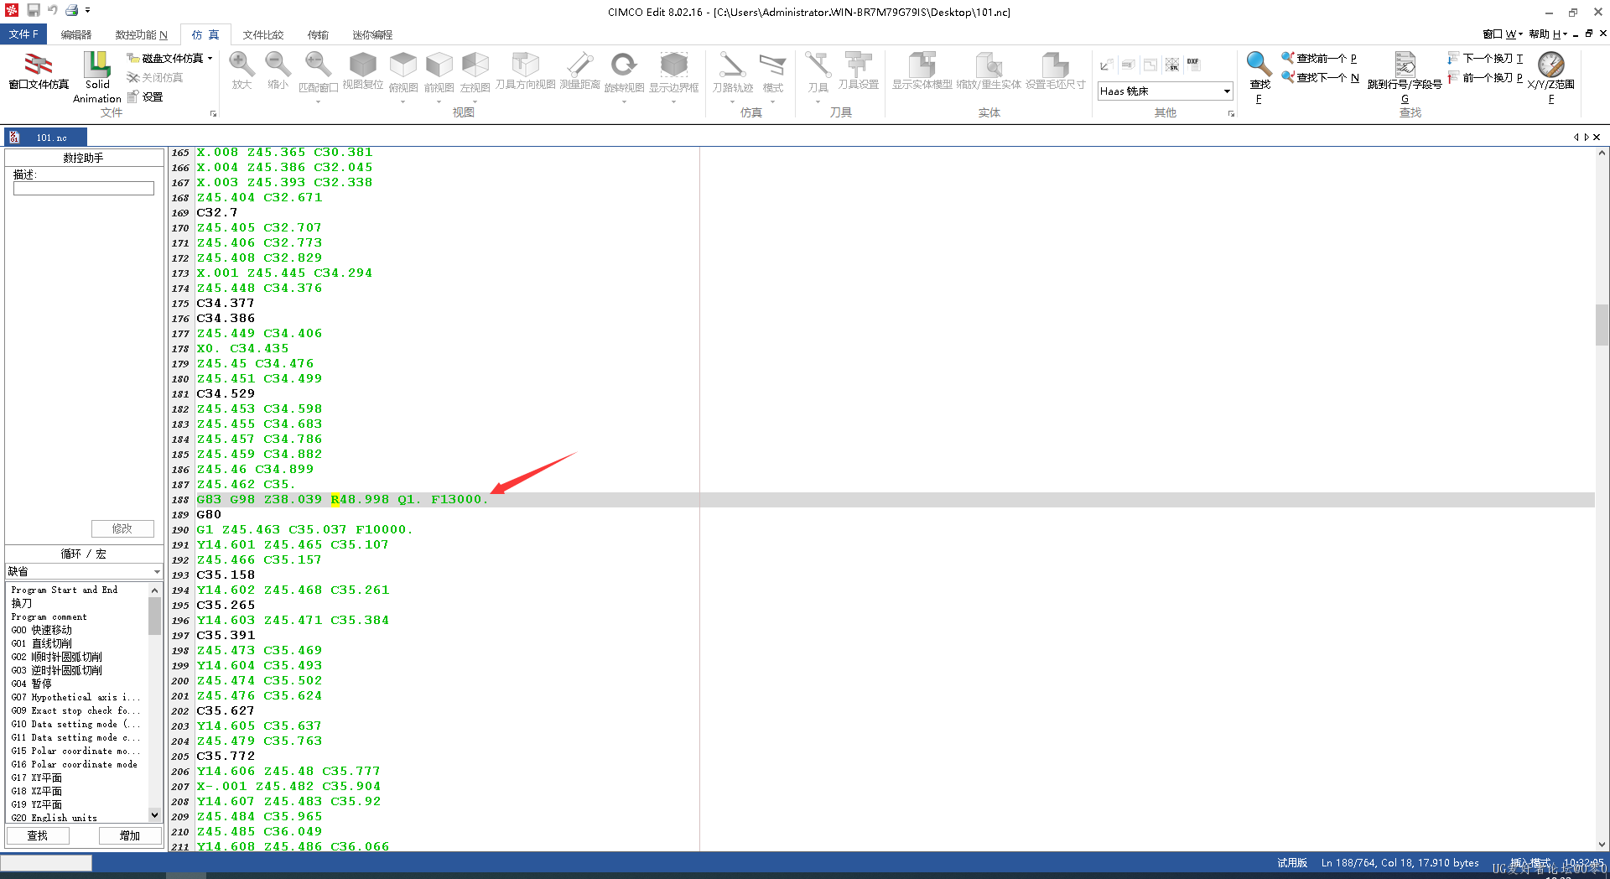The width and height of the screenshot is (1610, 879).
Task: Expand the 文件 group dialog launcher
Action: 213,113
